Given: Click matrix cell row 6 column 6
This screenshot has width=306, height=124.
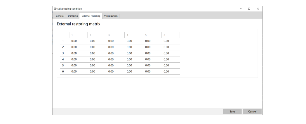Looking at the screenshot, I should (x=171, y=71).
